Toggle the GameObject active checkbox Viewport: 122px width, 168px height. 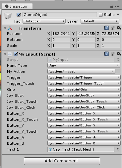tap(19, 15)
